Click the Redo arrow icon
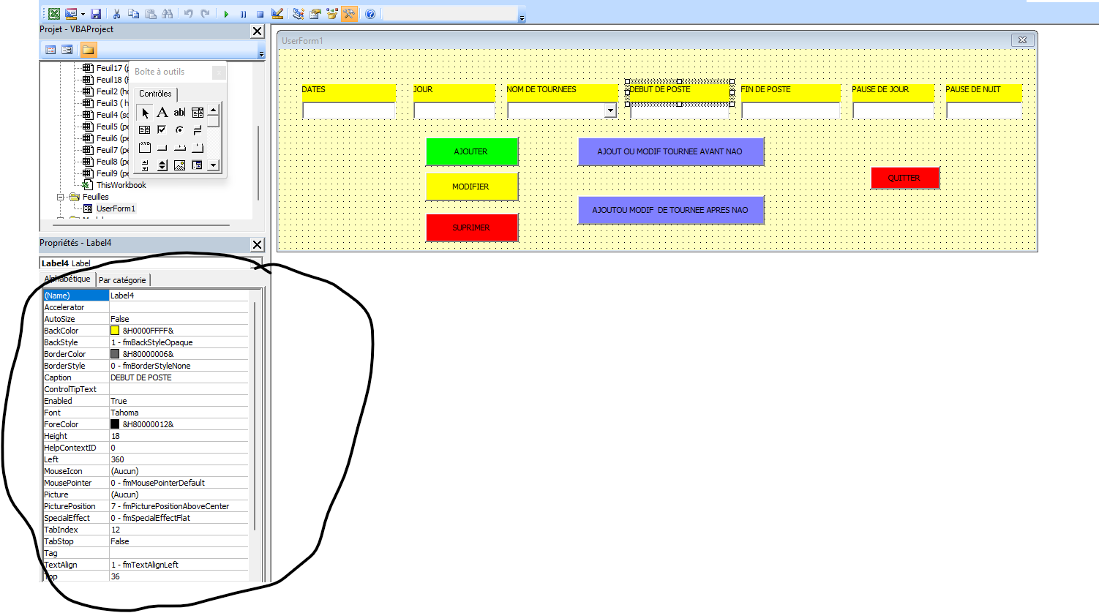This screenshot has height=613, width=1099. click(206, 13)
